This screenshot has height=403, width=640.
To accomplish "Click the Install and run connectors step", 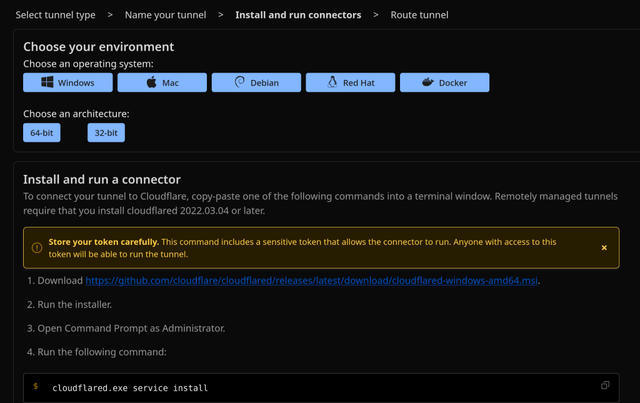I will click(298, 15).
